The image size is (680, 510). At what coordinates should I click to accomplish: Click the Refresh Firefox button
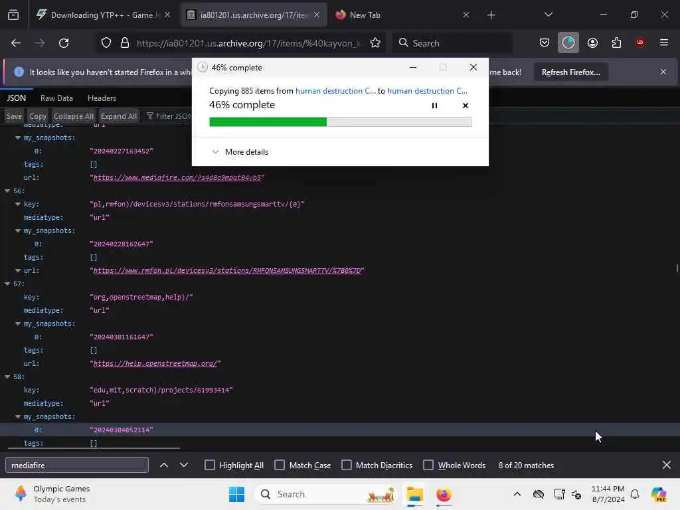tap(570, 72)
